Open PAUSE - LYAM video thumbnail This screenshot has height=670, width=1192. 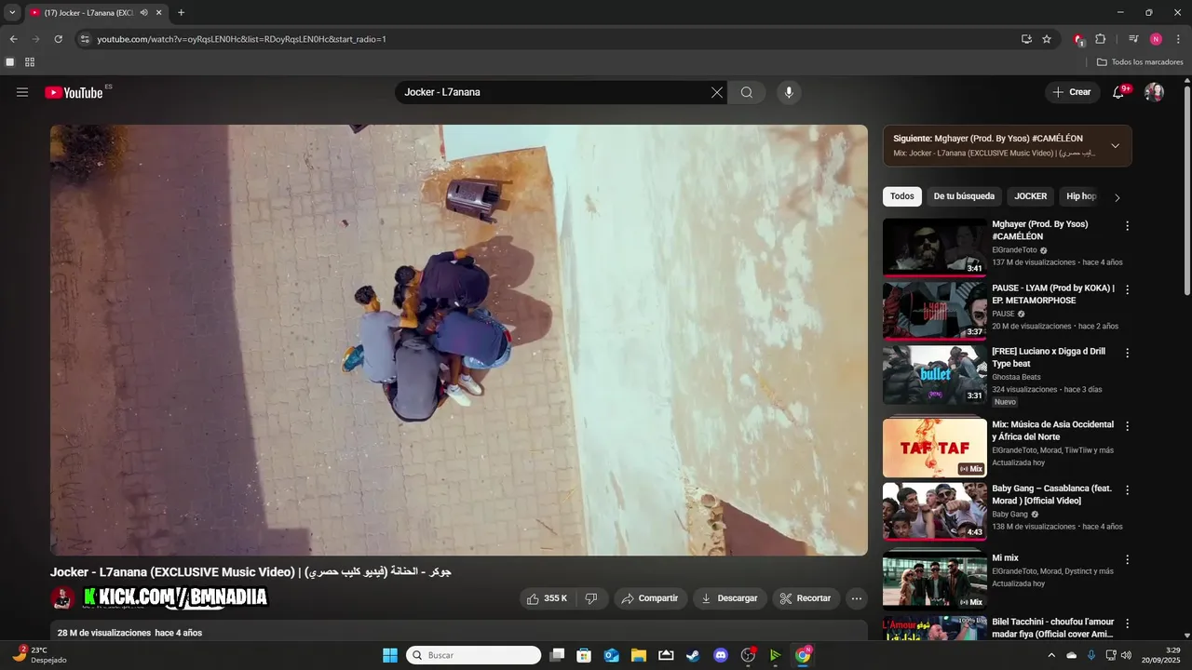(x=935, y=312)
